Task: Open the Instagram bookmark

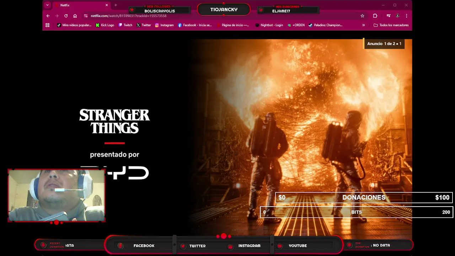Action: click(164, 25)
